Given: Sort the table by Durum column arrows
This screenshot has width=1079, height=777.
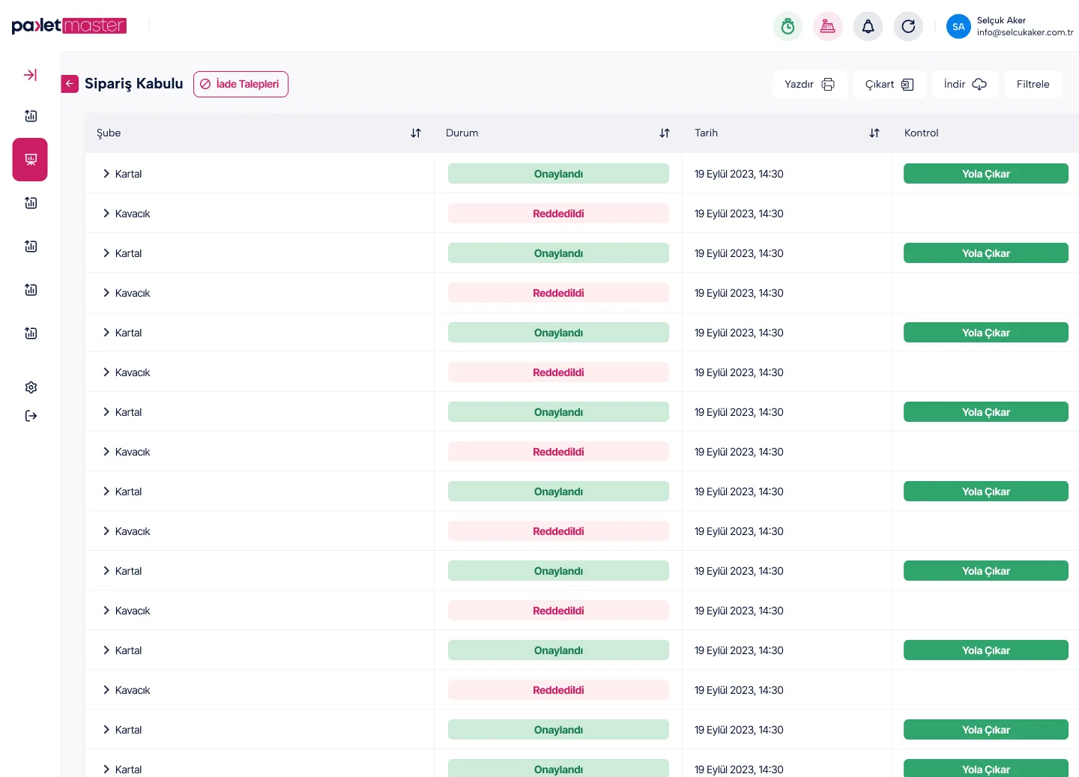Looking at the screenshot, I should pos(665,133).
